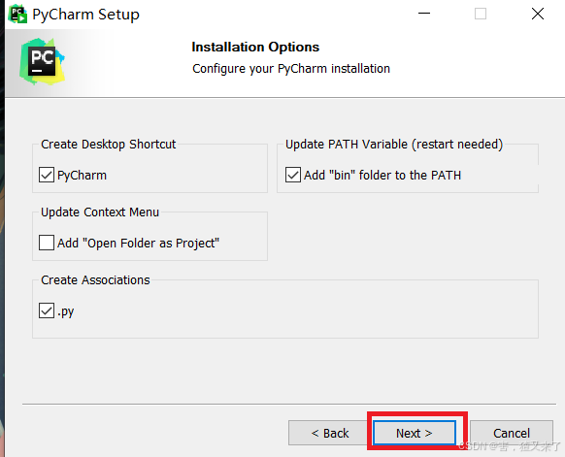Uncheck the .py file association checkbox
This screenshot has width=565, height=457.
[47, 310]
